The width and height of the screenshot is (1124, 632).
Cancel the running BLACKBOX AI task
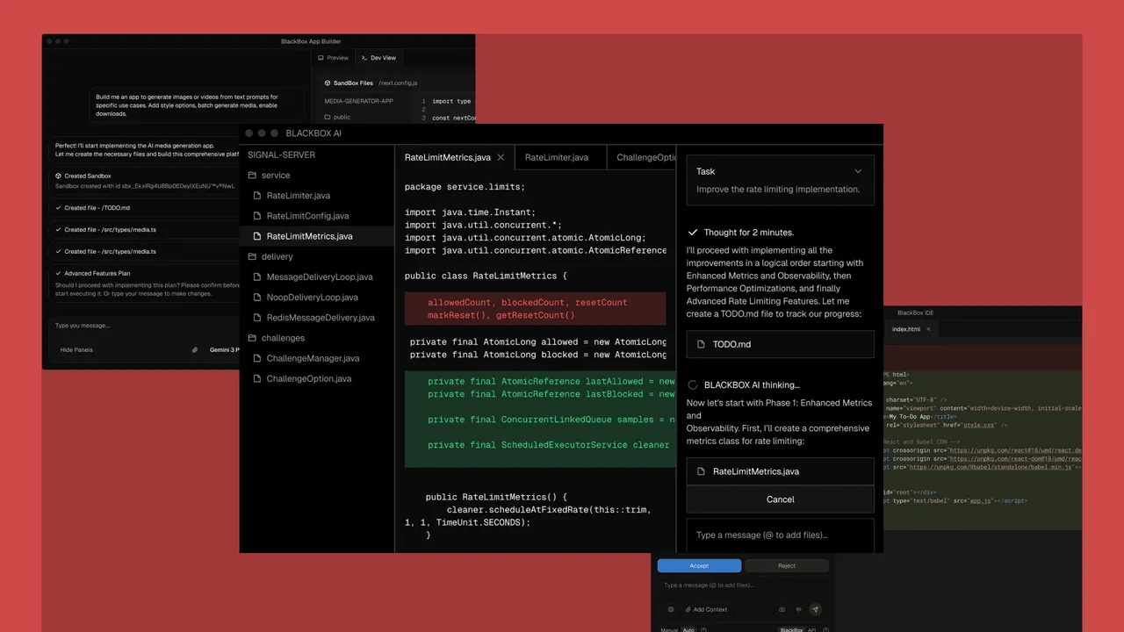780,499
